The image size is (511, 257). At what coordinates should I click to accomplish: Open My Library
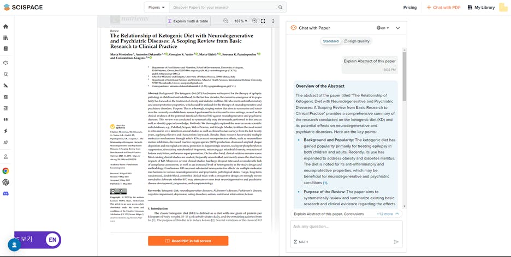click(x=481, y=8)
